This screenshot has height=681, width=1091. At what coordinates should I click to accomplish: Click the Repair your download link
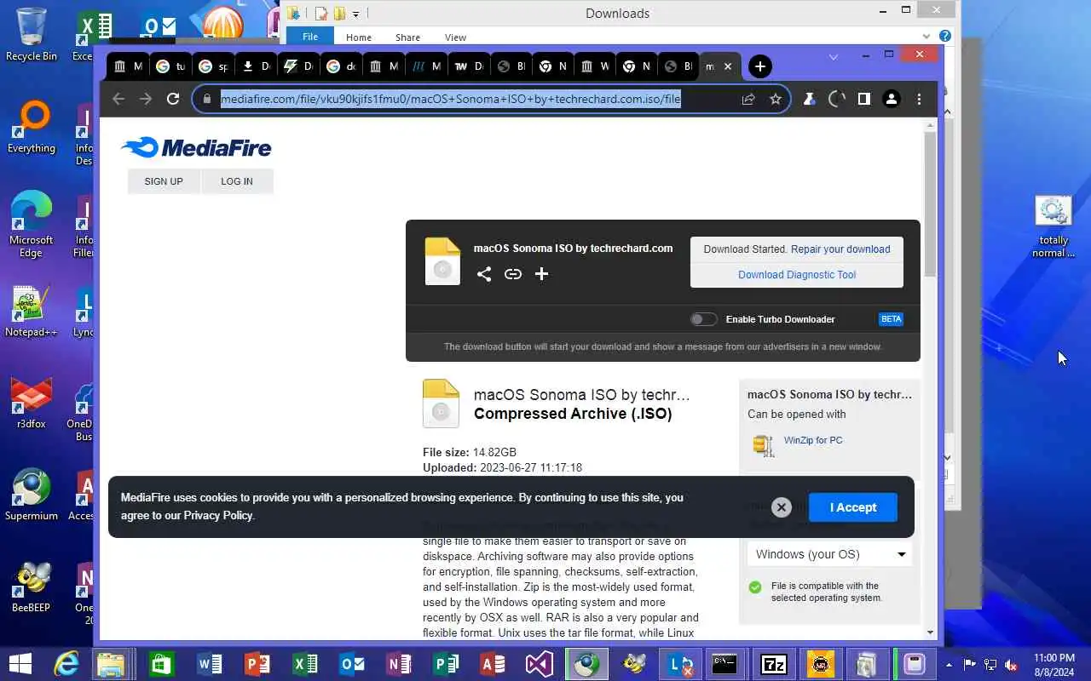click(x=840, y=249)
